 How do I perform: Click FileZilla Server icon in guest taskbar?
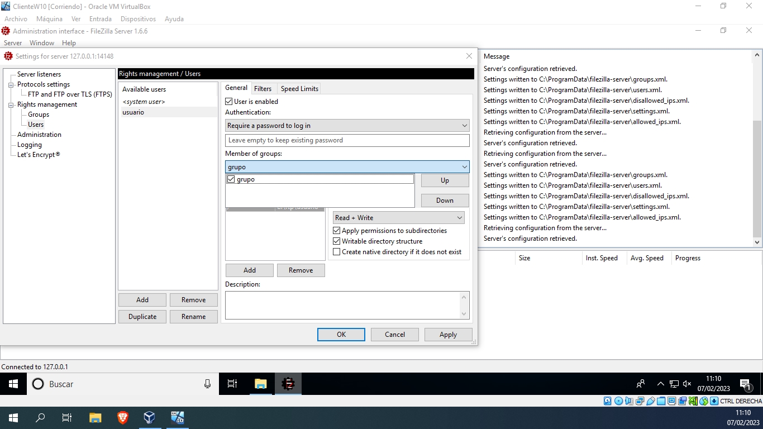pyautogui.click(x=288, y=384)
